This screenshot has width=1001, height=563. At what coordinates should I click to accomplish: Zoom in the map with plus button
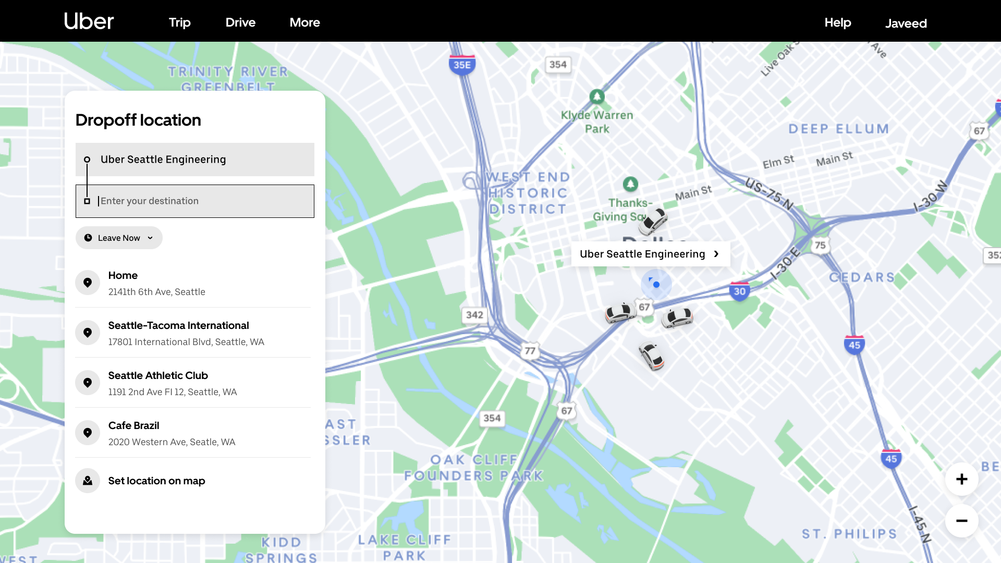pos(962,479)
